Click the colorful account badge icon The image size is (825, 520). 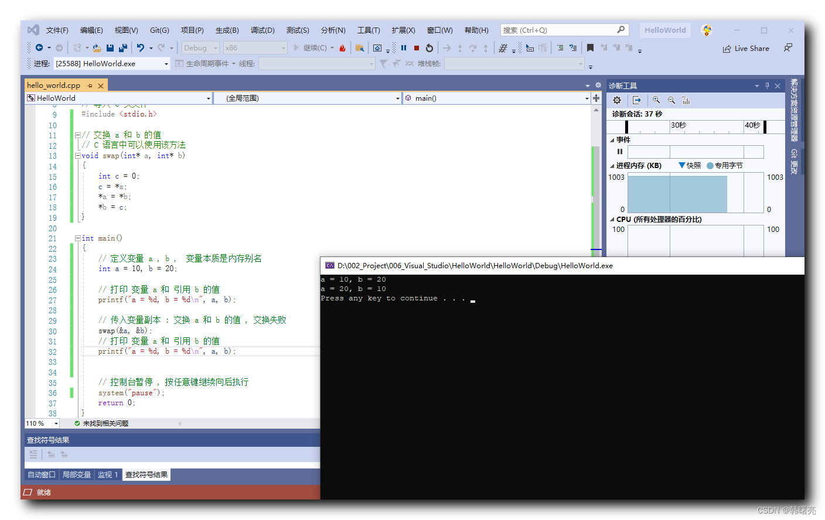click(707, 30)
